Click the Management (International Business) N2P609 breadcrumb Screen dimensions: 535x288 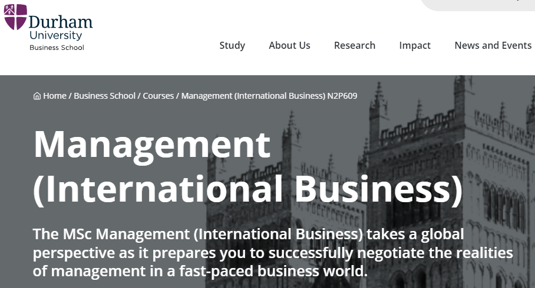click(269, 96)
